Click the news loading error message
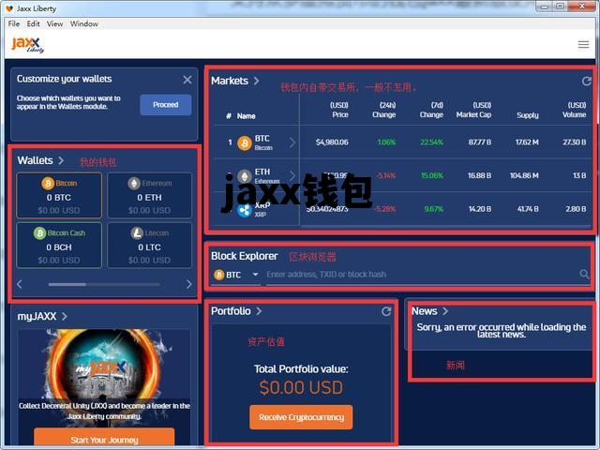 tap(502, 331)
